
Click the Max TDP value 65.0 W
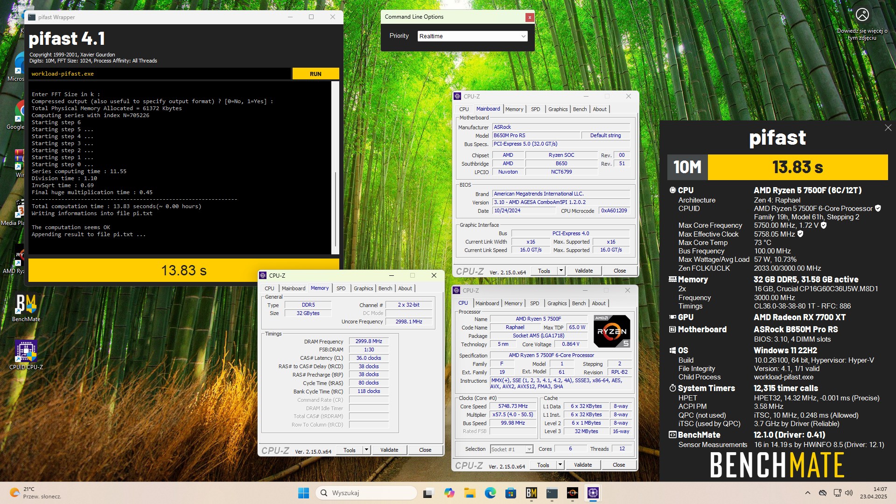point(577,327)
